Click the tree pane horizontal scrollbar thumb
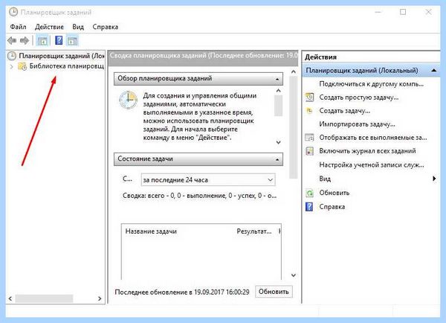The image size is (446, 323). [x=44, y=298]
